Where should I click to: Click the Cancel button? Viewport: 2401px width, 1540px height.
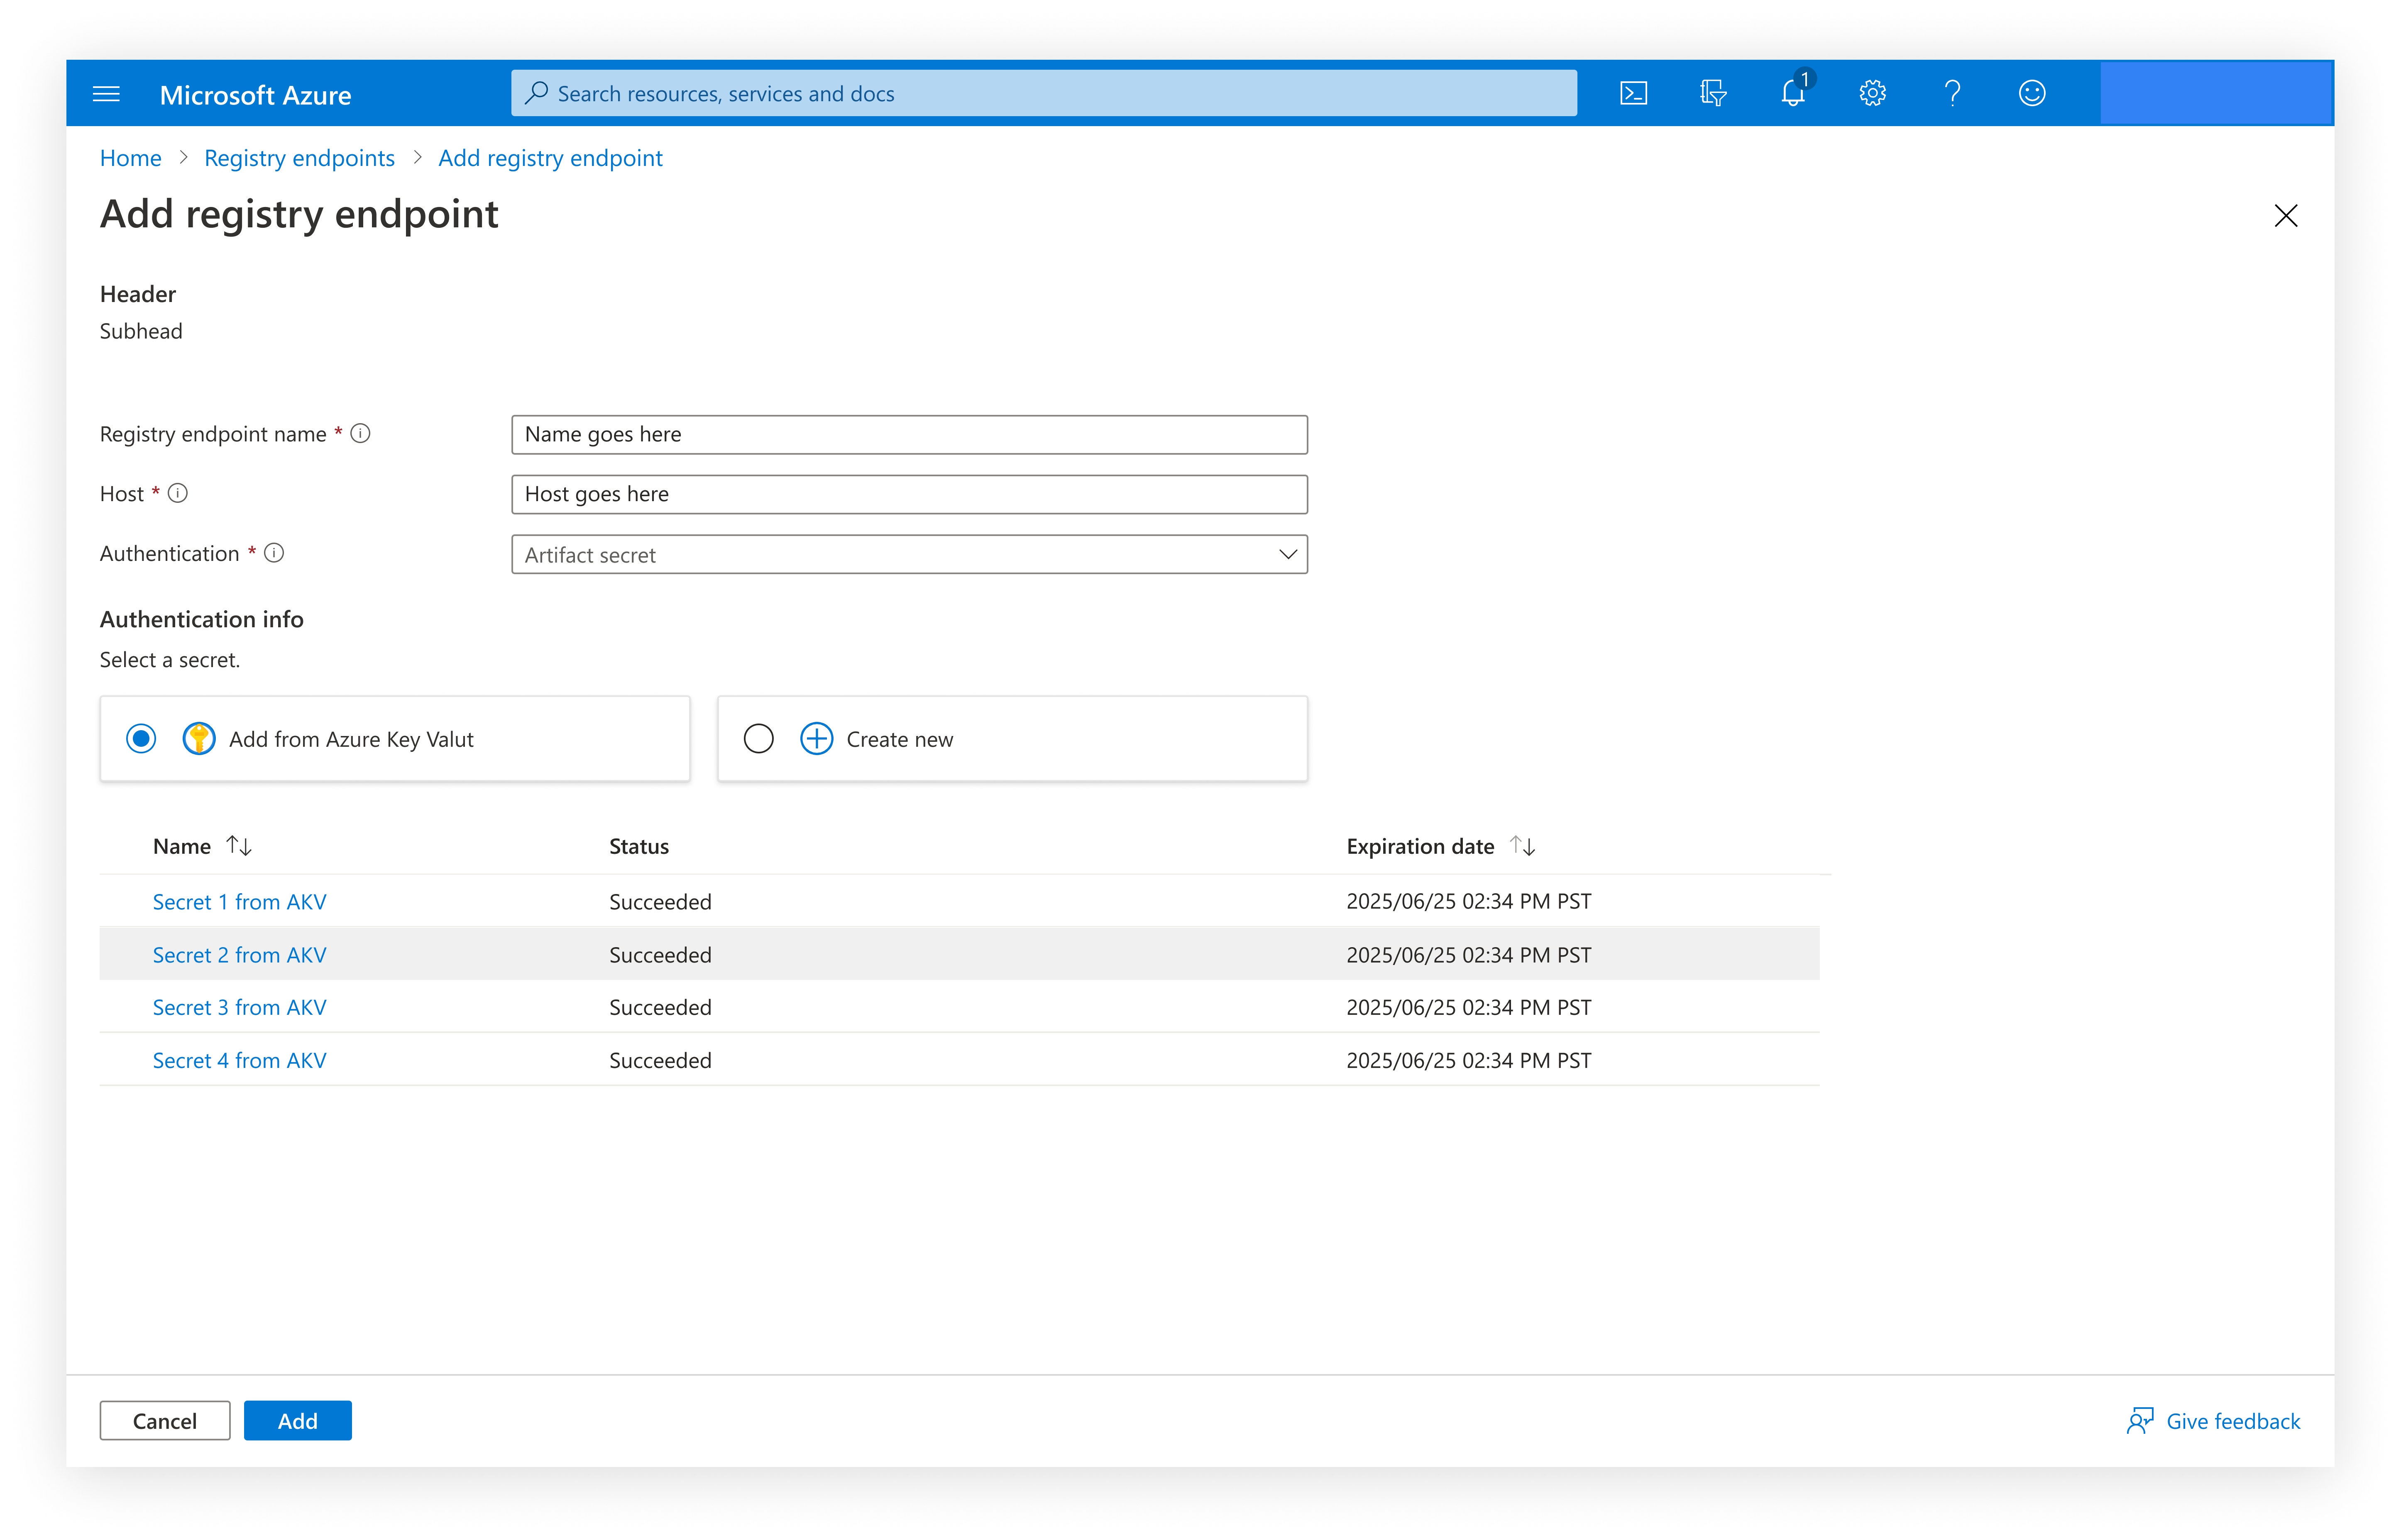165,1421
